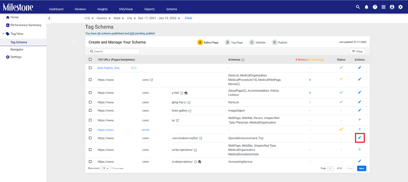The width and height of the screenshot is (408, 182).
Task: Go to Insights in top navigation
Action: click(x=102, y=9)
